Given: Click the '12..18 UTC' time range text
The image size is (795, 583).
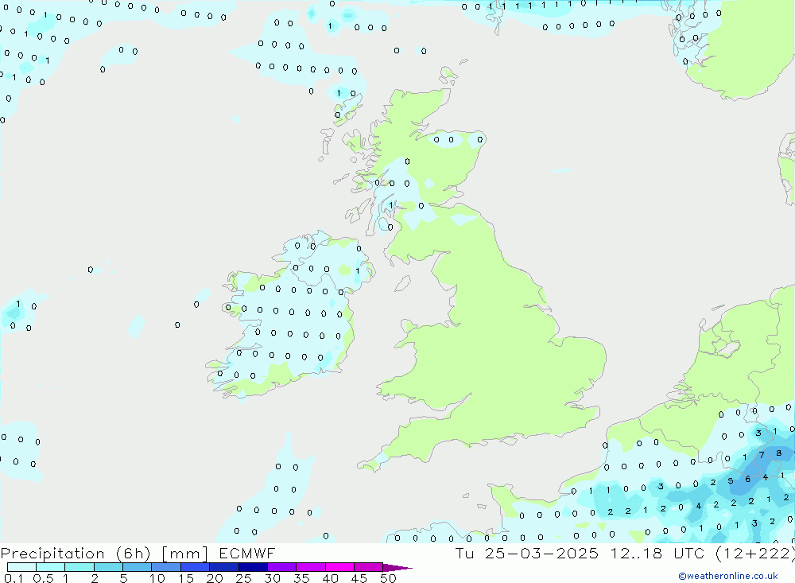Looking at the screenshot, I should (x=657, y=553).
